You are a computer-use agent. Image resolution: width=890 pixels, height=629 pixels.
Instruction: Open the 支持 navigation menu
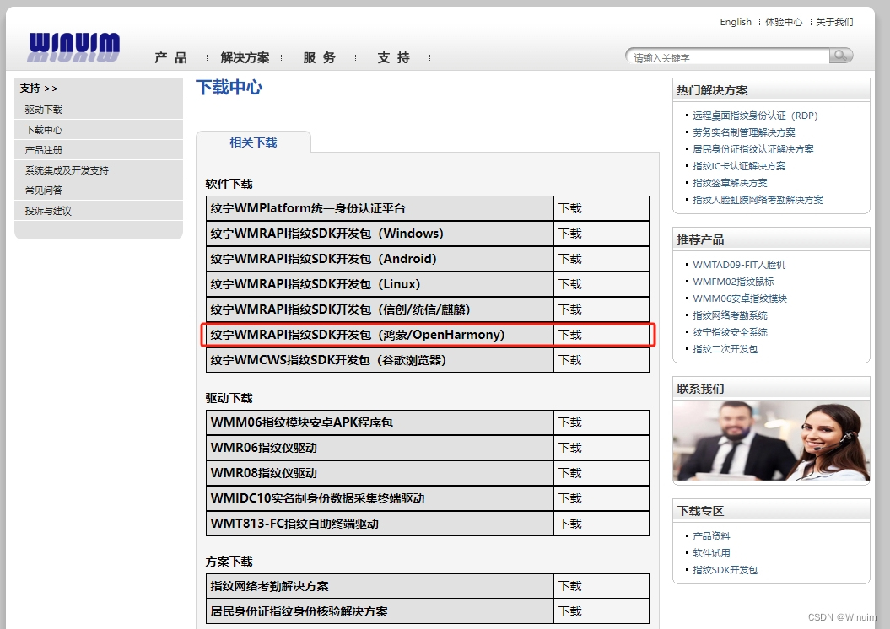coord(393,58)
